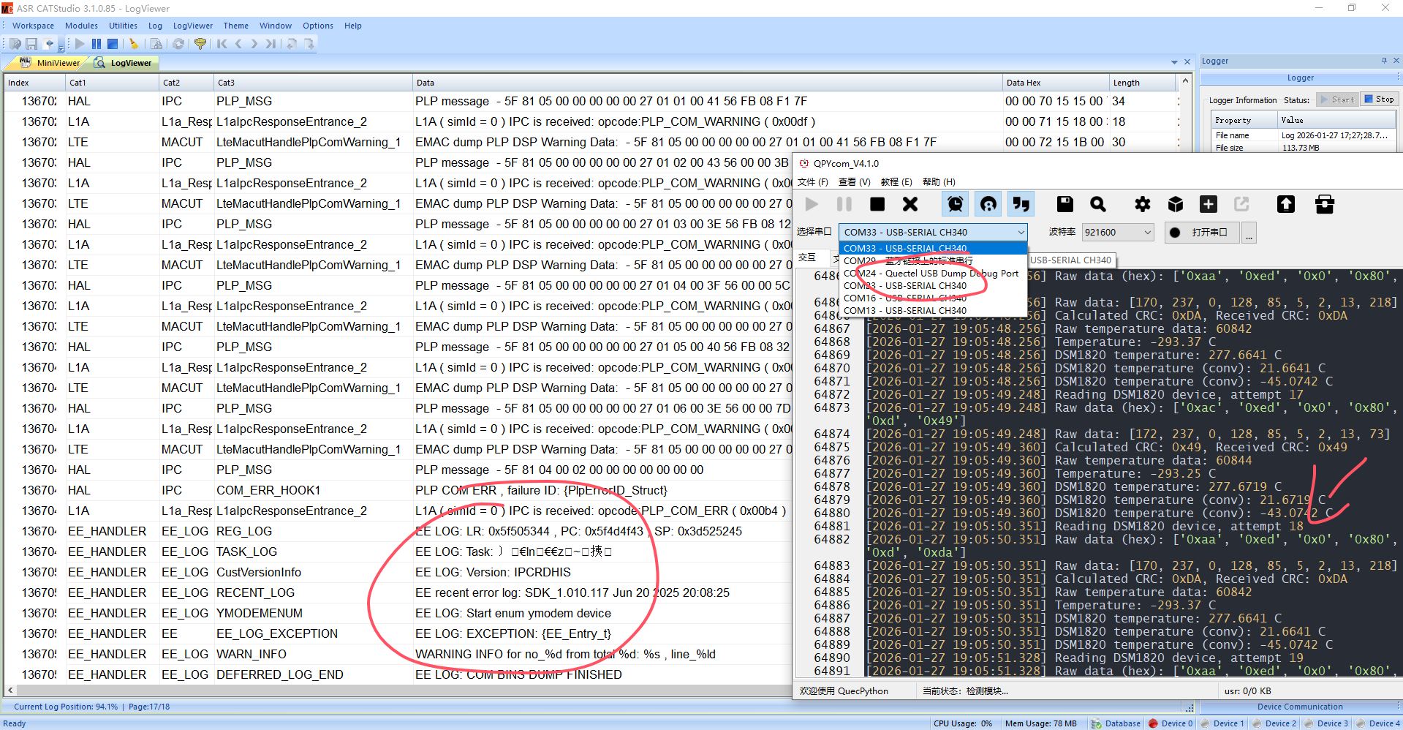Image resolution: width=1403 pixels, height=730 pixels.
Task: Toggle the alarm clock timestamp button
Action: pos(955,204)
